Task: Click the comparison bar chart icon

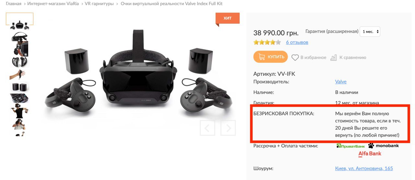Action: pyautogui.click(x=333, y=58)
